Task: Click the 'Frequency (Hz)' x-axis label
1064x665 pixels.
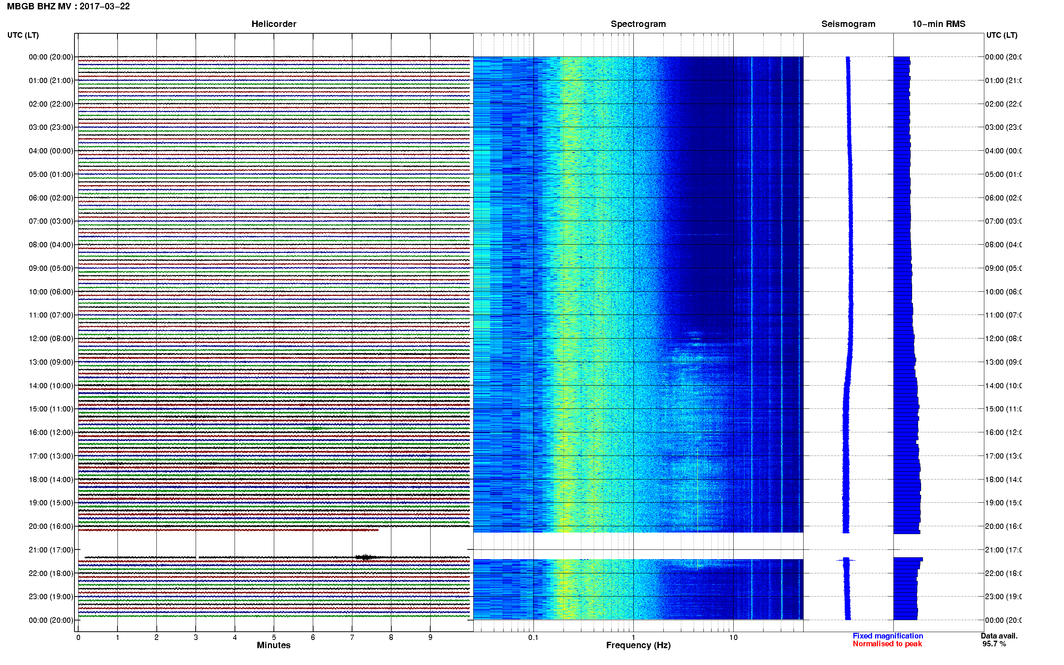Action: [638, 645]
